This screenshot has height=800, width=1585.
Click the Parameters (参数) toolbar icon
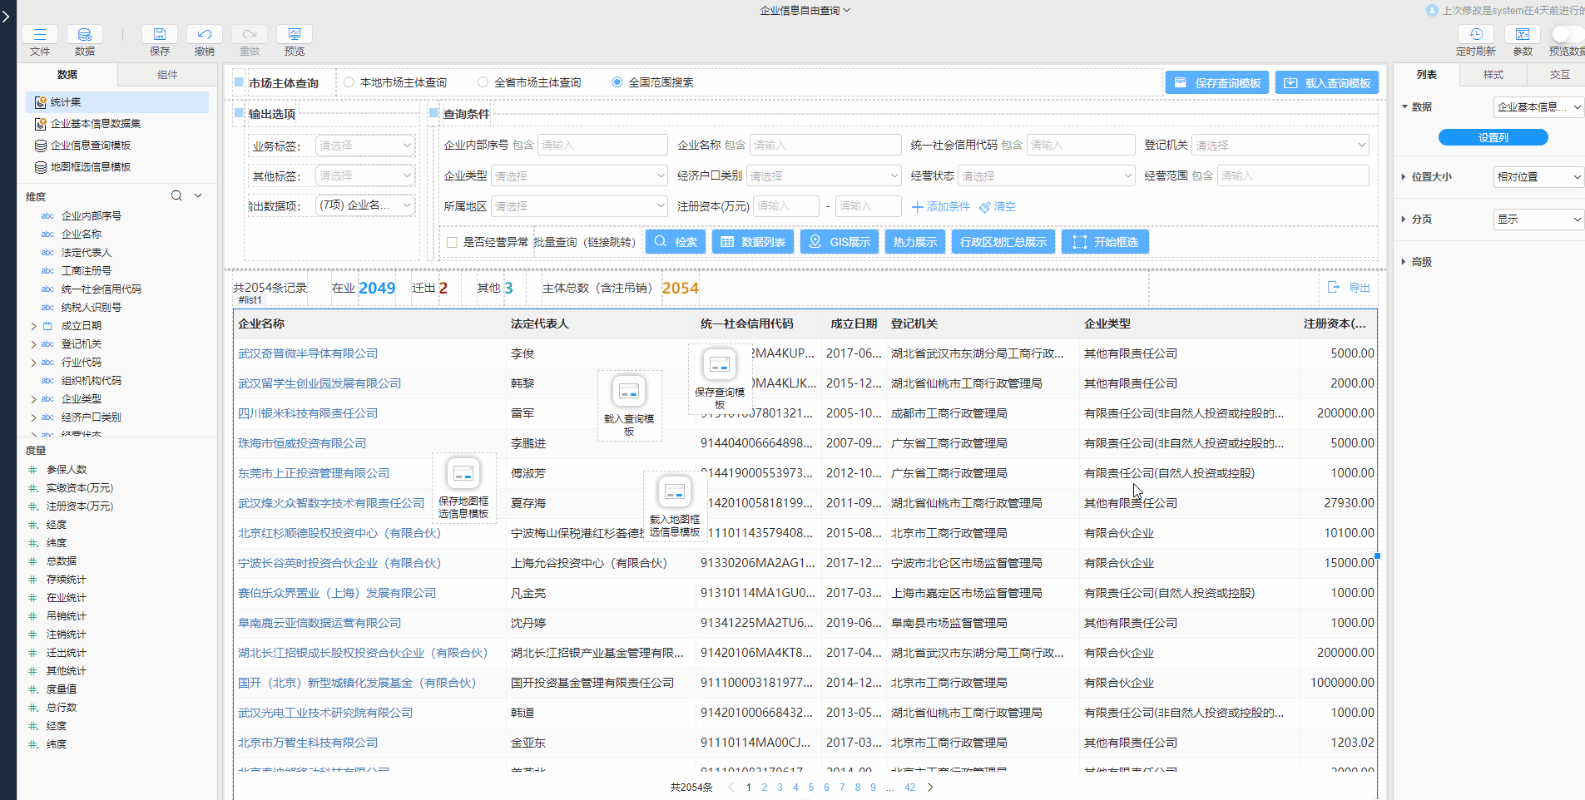(1522, 35)
